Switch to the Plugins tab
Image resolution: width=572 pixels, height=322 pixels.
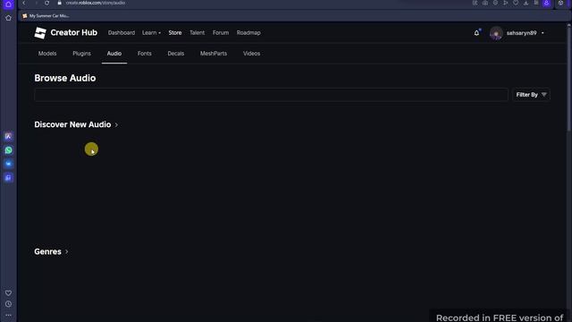(x=81, y=54)
